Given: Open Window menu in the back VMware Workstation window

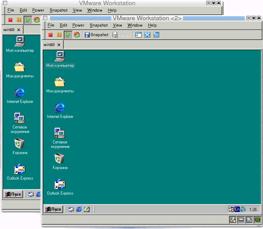Looking at the screenshot, I should click(x=95, y=10).
